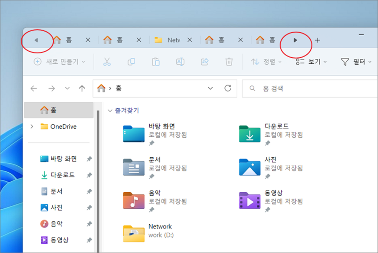Open 사진 in the sidebar

tap(52, 208)
